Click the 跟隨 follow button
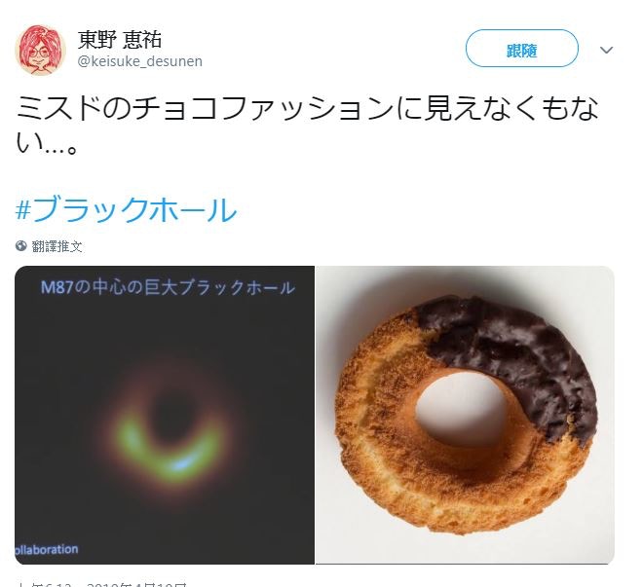 click(521, 49)
